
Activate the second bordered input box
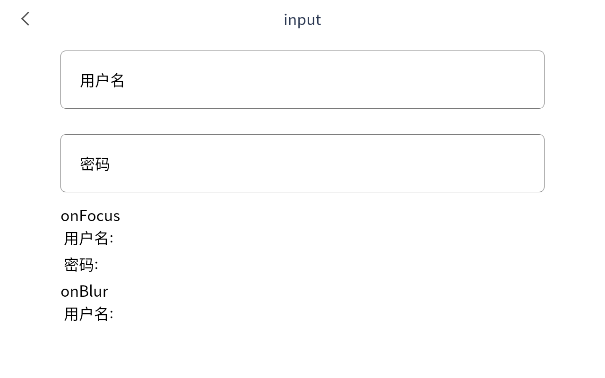302,163
